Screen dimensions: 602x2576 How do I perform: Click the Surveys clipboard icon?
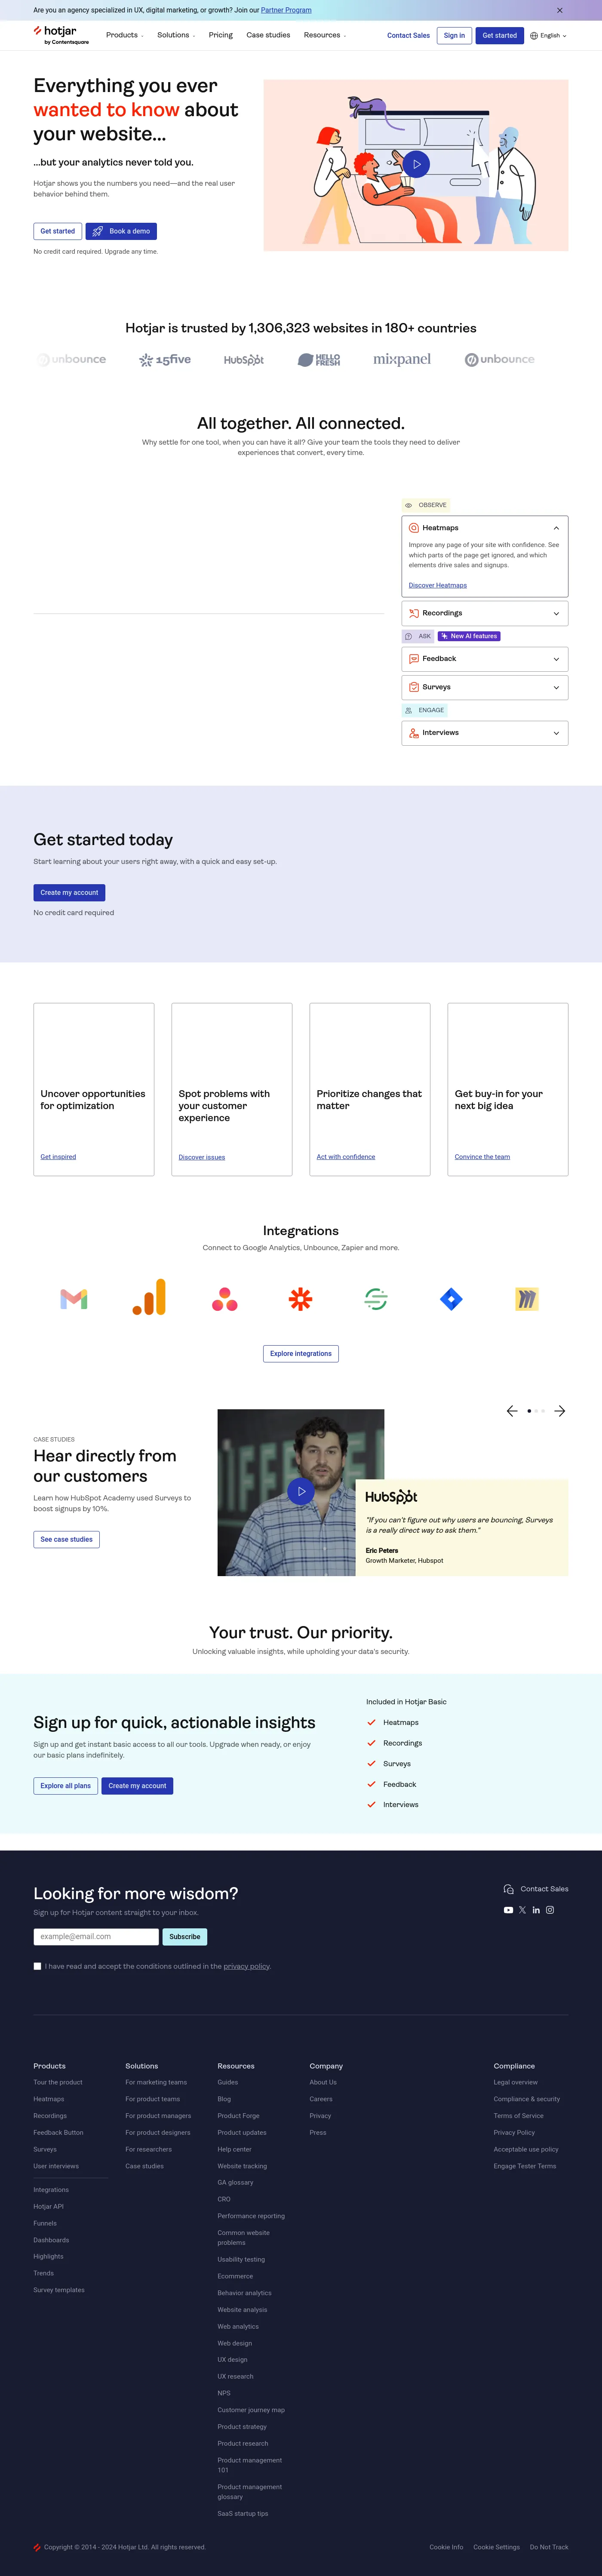pos(414,687)
